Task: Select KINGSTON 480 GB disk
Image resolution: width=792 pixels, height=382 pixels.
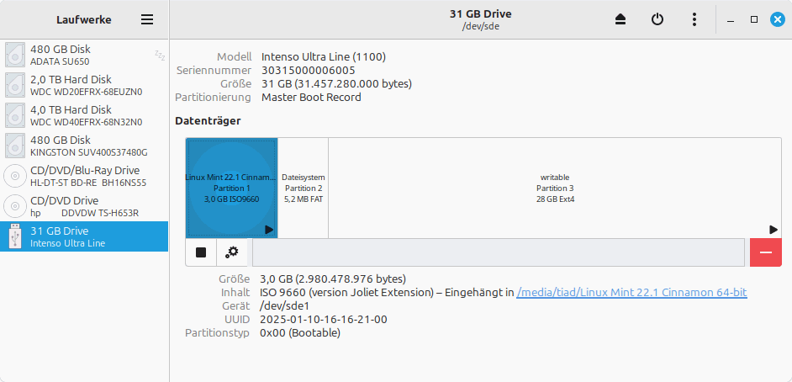Action: click(84, 146)
